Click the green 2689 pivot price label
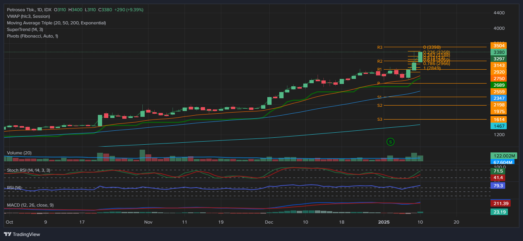The image size is (523, 241). coord(498,85)
